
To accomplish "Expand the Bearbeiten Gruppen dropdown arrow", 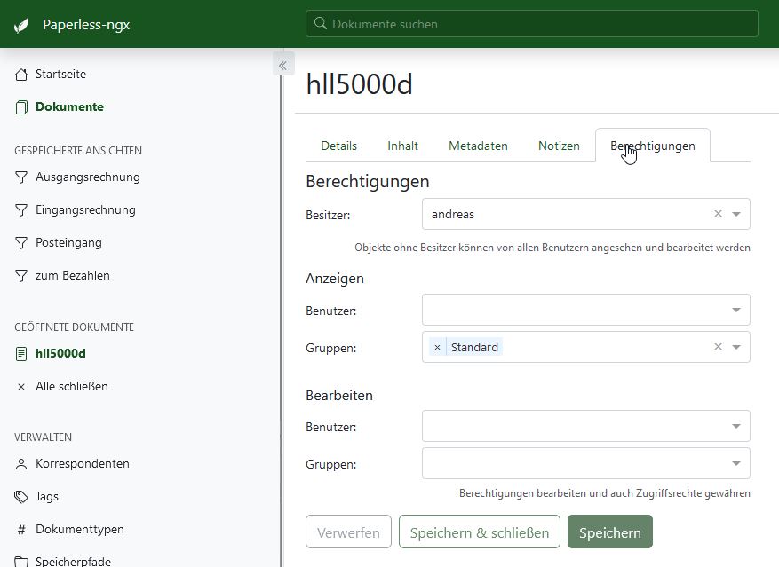I will [x=736, y=463].
